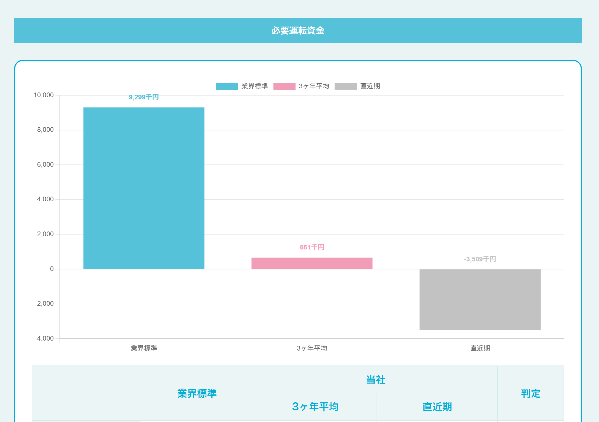The height and width of the screenshot is (422, 599).
Task: Click the -3,509千円 data label
Action: [480, 259]
